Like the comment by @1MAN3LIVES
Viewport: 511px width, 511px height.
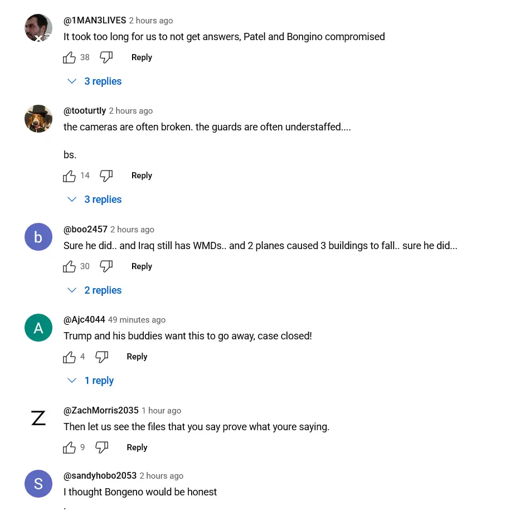(x=70, y=57)
